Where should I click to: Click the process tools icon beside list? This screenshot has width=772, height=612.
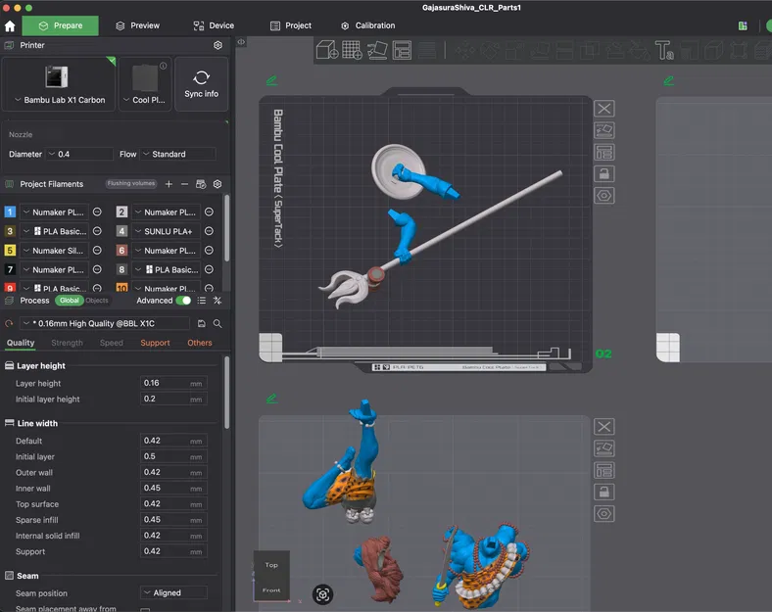(217, 300)
